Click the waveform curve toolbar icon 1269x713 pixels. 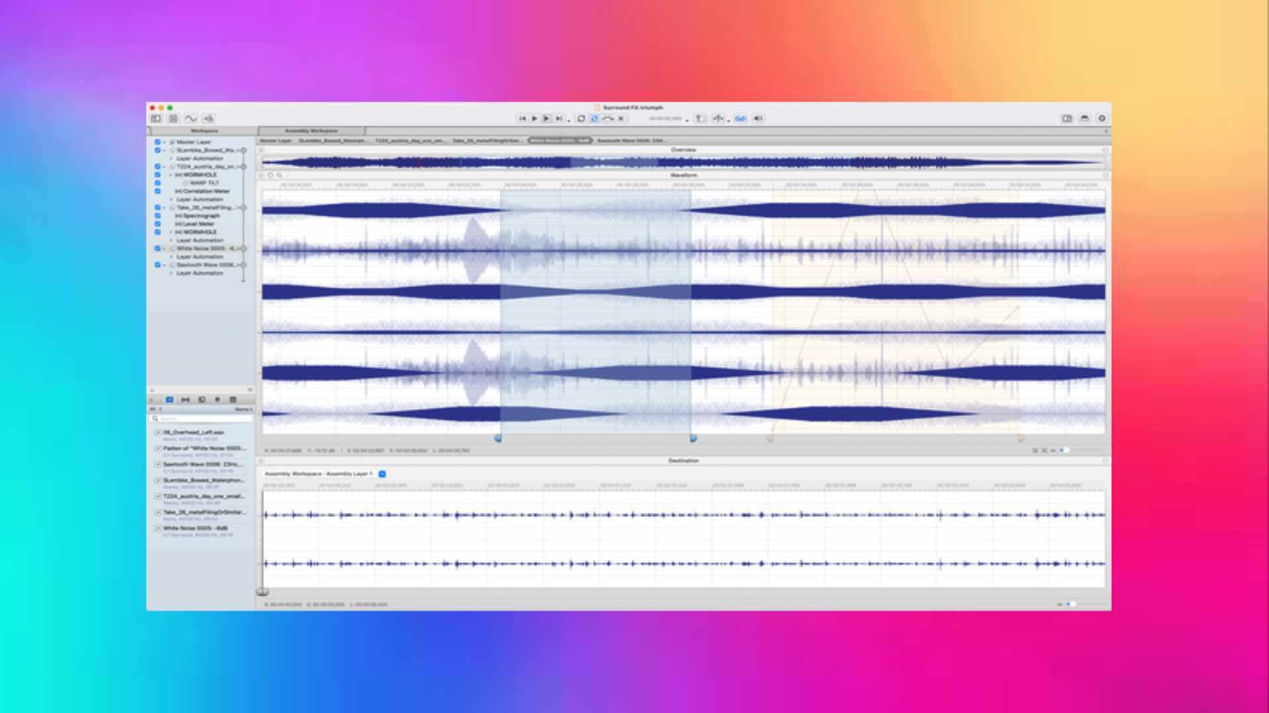190,119
